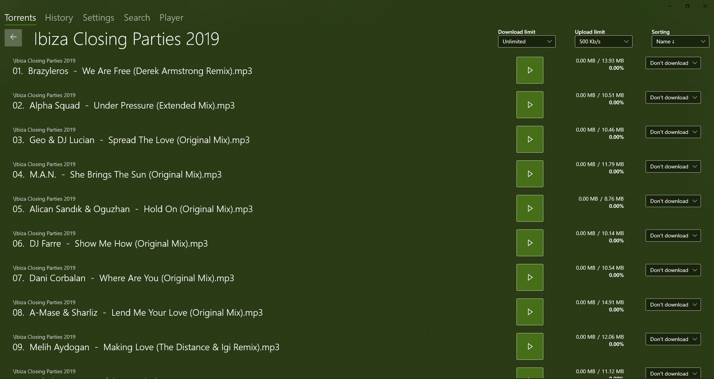Select file name 06. DJ Farre Show Me How
Image resolution: width=714 pixels, height=379 pixels.
point(110,244)
